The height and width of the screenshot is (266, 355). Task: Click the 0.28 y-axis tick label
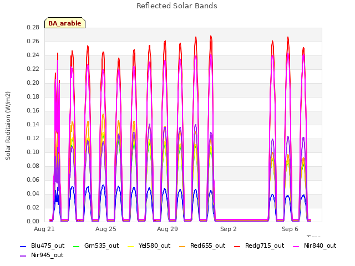pos(33,28)
